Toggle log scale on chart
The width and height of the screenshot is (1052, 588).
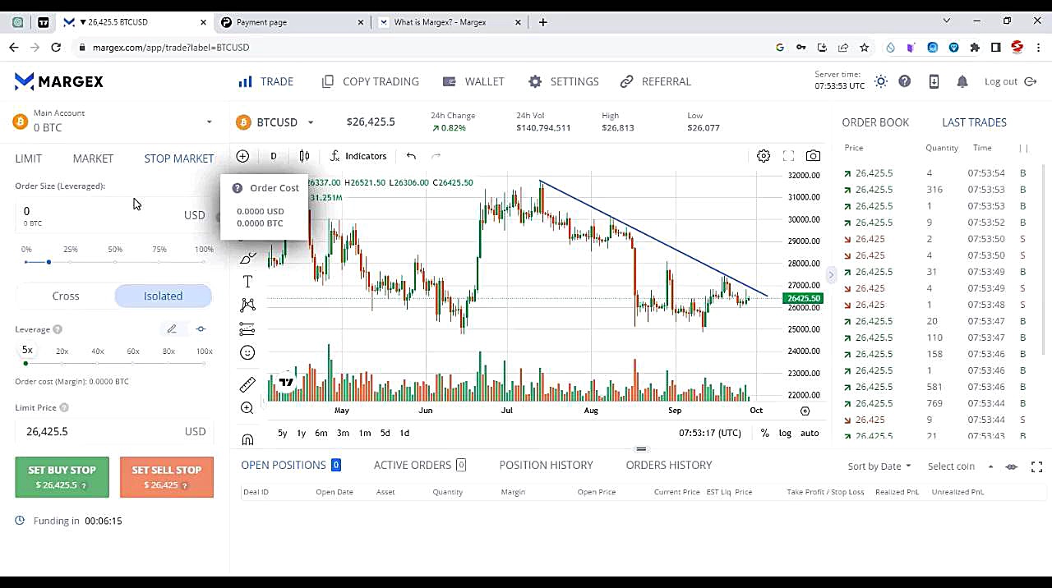coord(785,433)
